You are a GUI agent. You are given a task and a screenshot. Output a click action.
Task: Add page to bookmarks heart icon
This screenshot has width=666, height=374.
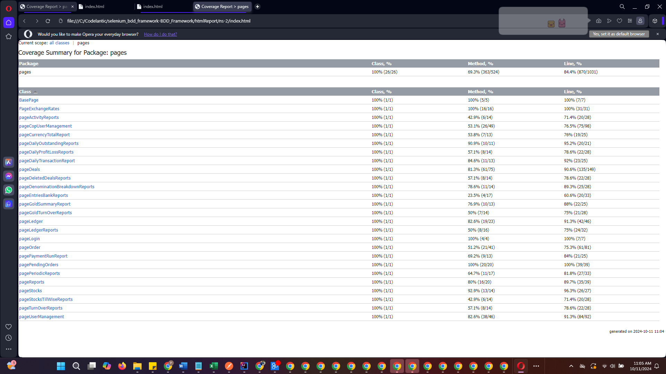click(x=619, y=21)
